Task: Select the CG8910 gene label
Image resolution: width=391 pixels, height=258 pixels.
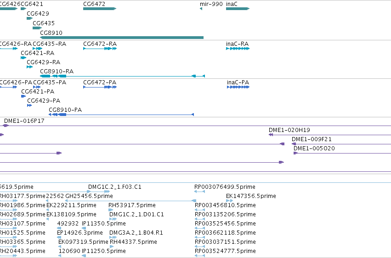Action: [x=51, y=33]
